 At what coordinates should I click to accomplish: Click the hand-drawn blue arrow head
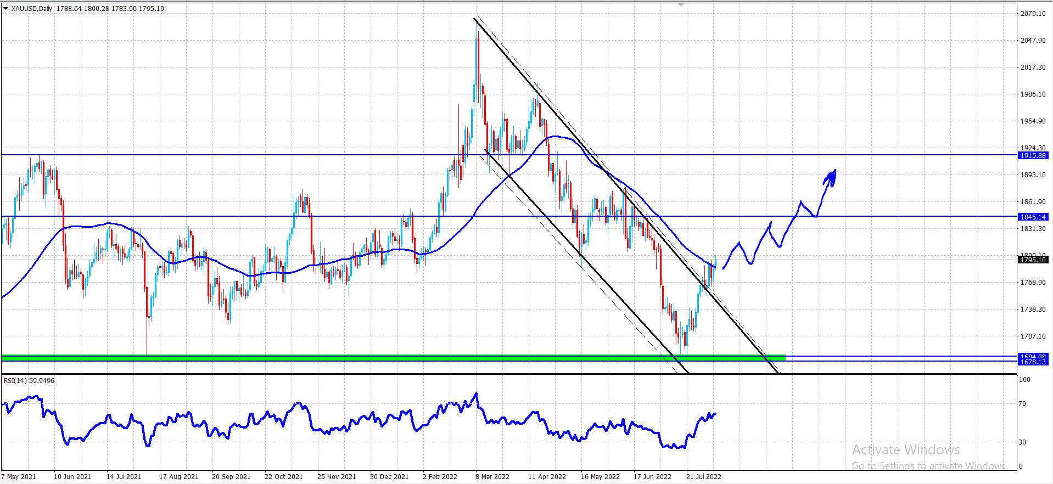tap(831, 178)
